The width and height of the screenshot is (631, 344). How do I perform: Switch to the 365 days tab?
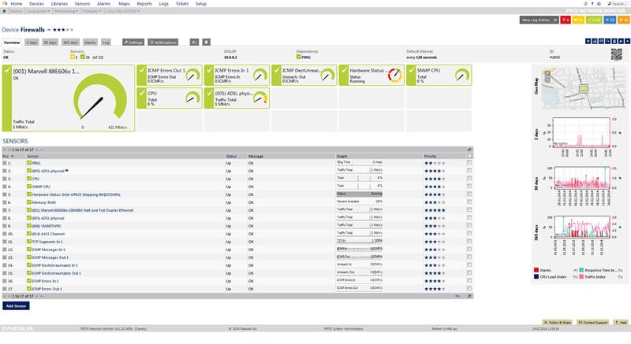[70, 43]
